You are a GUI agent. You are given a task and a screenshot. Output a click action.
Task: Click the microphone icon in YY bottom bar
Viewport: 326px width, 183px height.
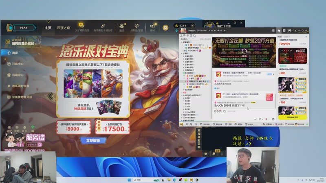point(191,124)
